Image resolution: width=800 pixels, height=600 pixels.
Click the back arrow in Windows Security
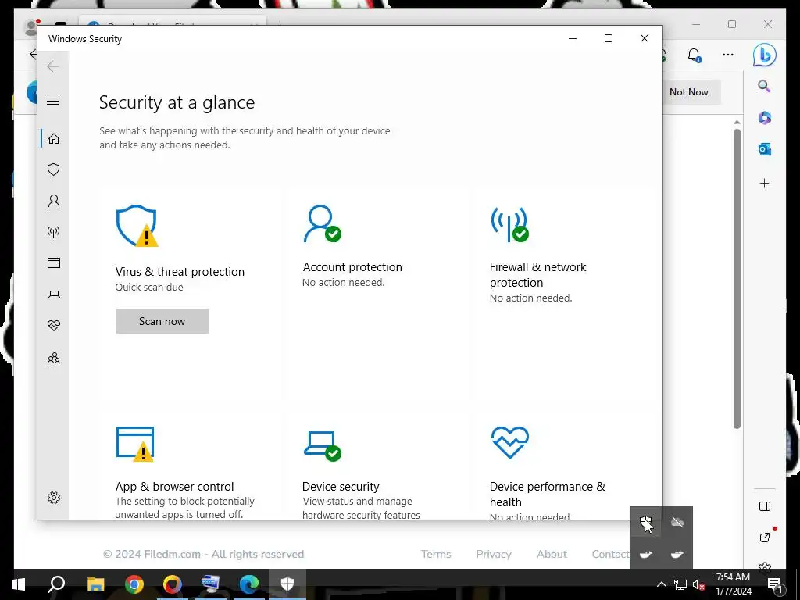(x=53, y=66)
